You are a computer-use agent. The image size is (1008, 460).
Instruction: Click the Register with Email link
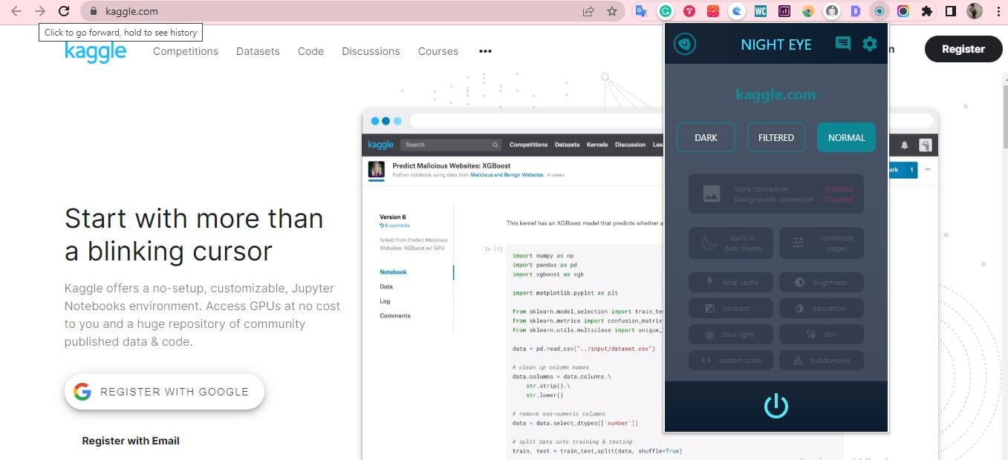131,441
